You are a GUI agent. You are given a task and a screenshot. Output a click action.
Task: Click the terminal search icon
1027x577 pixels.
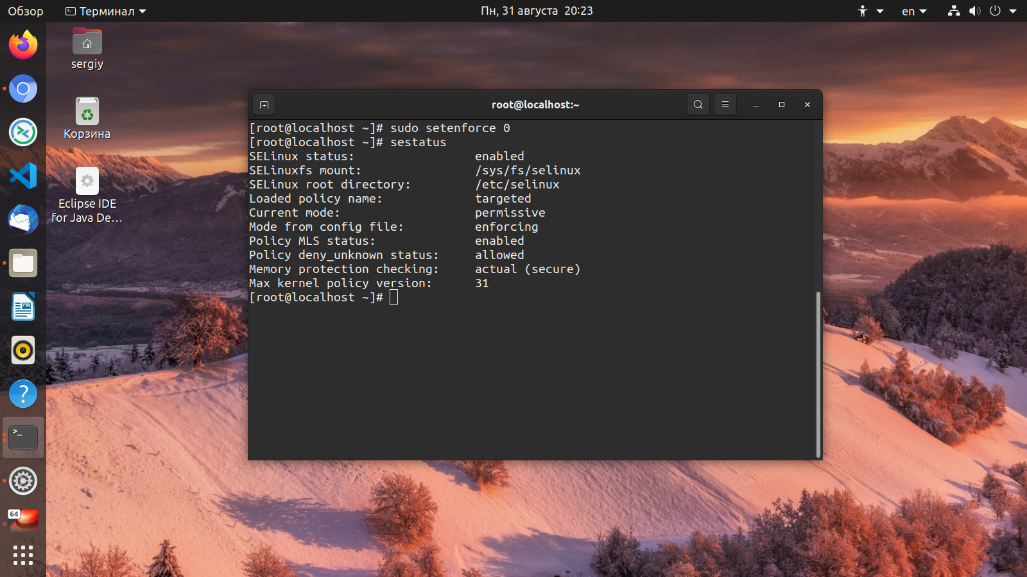coord(698,105)
